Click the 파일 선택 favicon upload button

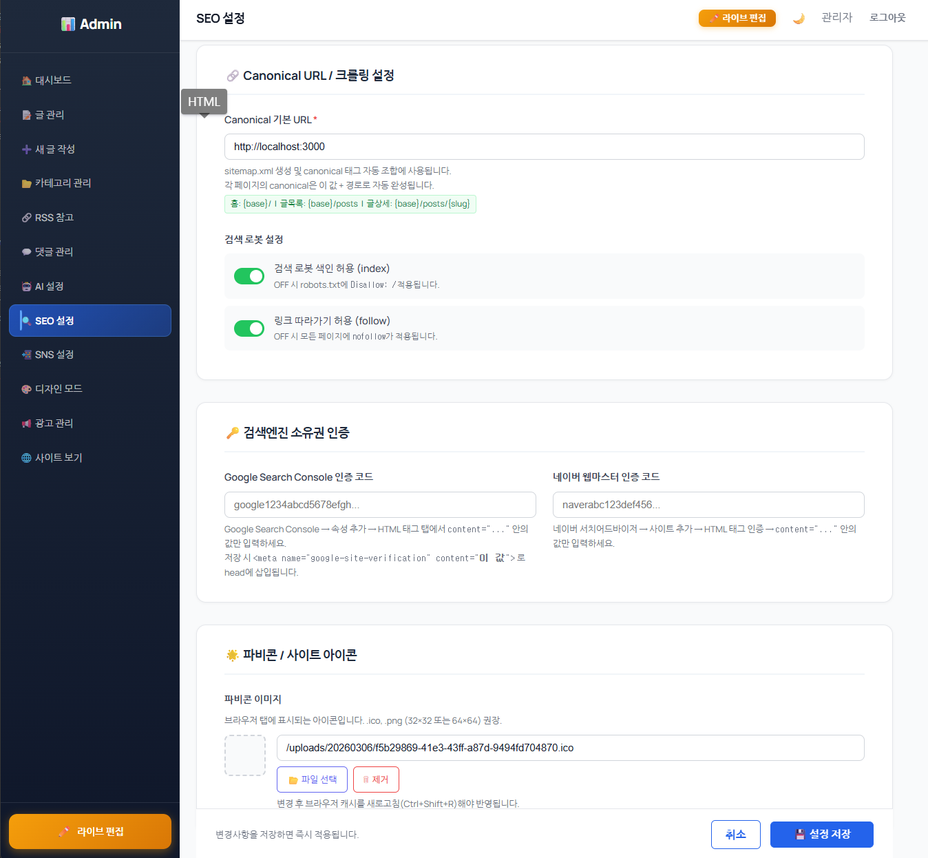pyautogui.click(x=312, y=779)
